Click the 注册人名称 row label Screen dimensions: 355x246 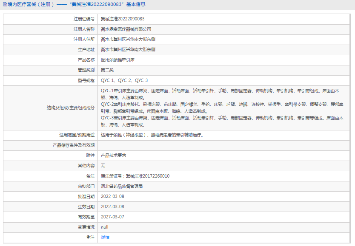(x=84, y=29)
